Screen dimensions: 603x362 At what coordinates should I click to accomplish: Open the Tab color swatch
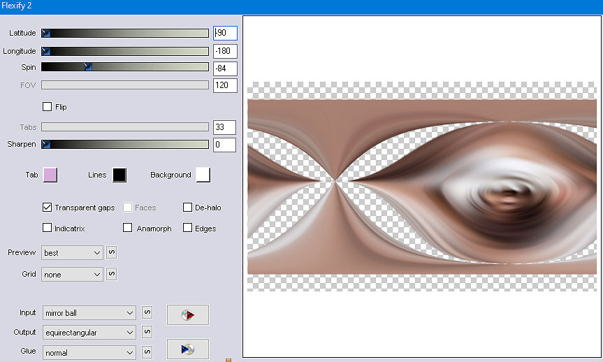(50, 175)
